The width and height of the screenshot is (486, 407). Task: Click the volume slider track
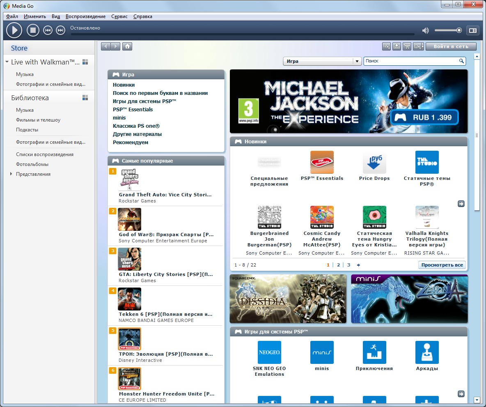click(x=447, y=30)
